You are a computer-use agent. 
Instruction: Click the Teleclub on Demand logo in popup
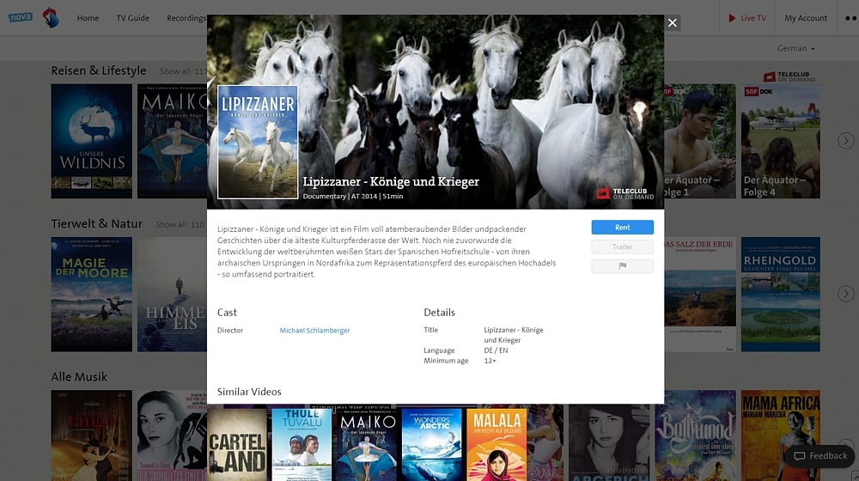pyautogui.click(x=625, y=194)
